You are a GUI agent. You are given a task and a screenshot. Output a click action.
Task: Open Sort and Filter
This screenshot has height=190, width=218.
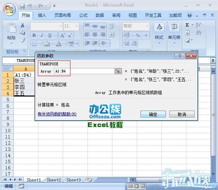pos(199,25)
